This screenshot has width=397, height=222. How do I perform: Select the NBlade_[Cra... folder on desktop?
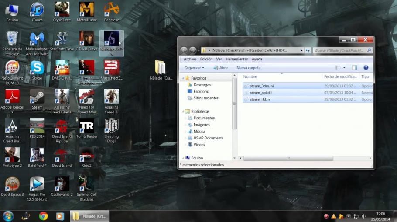coord(161,70)
